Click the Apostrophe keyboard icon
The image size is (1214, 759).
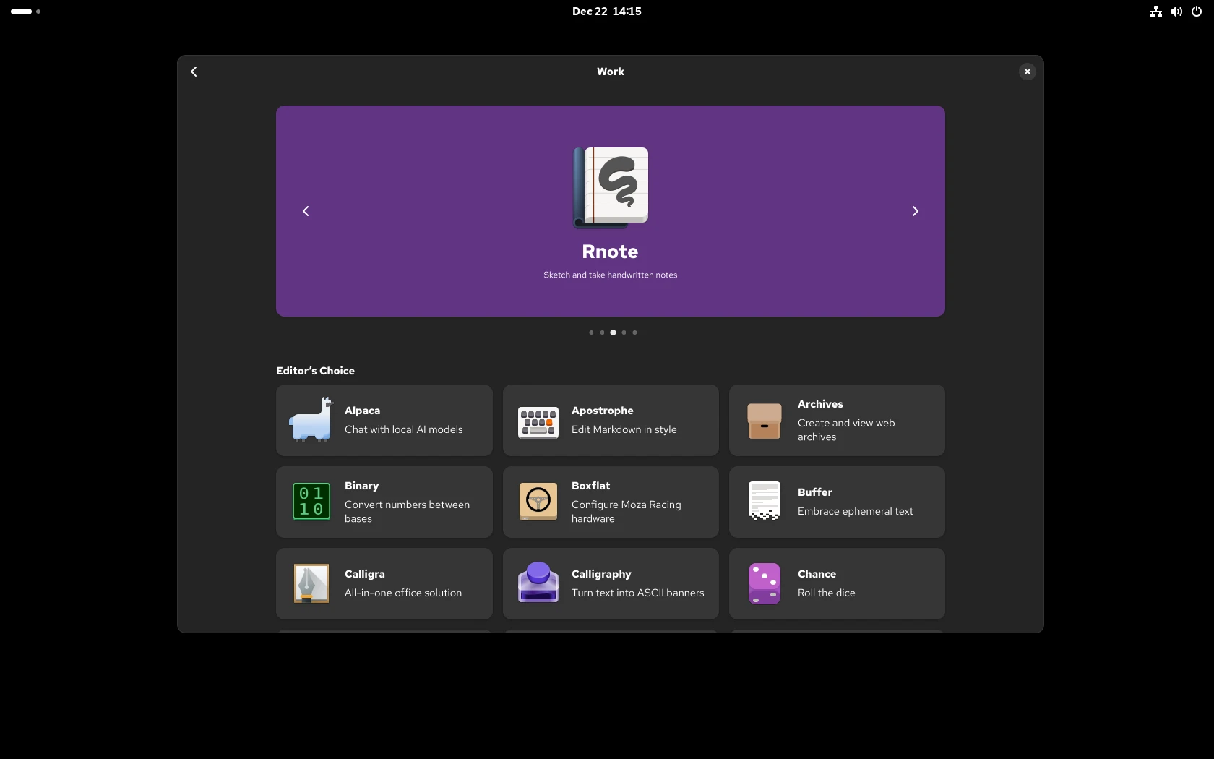[537, 420]
